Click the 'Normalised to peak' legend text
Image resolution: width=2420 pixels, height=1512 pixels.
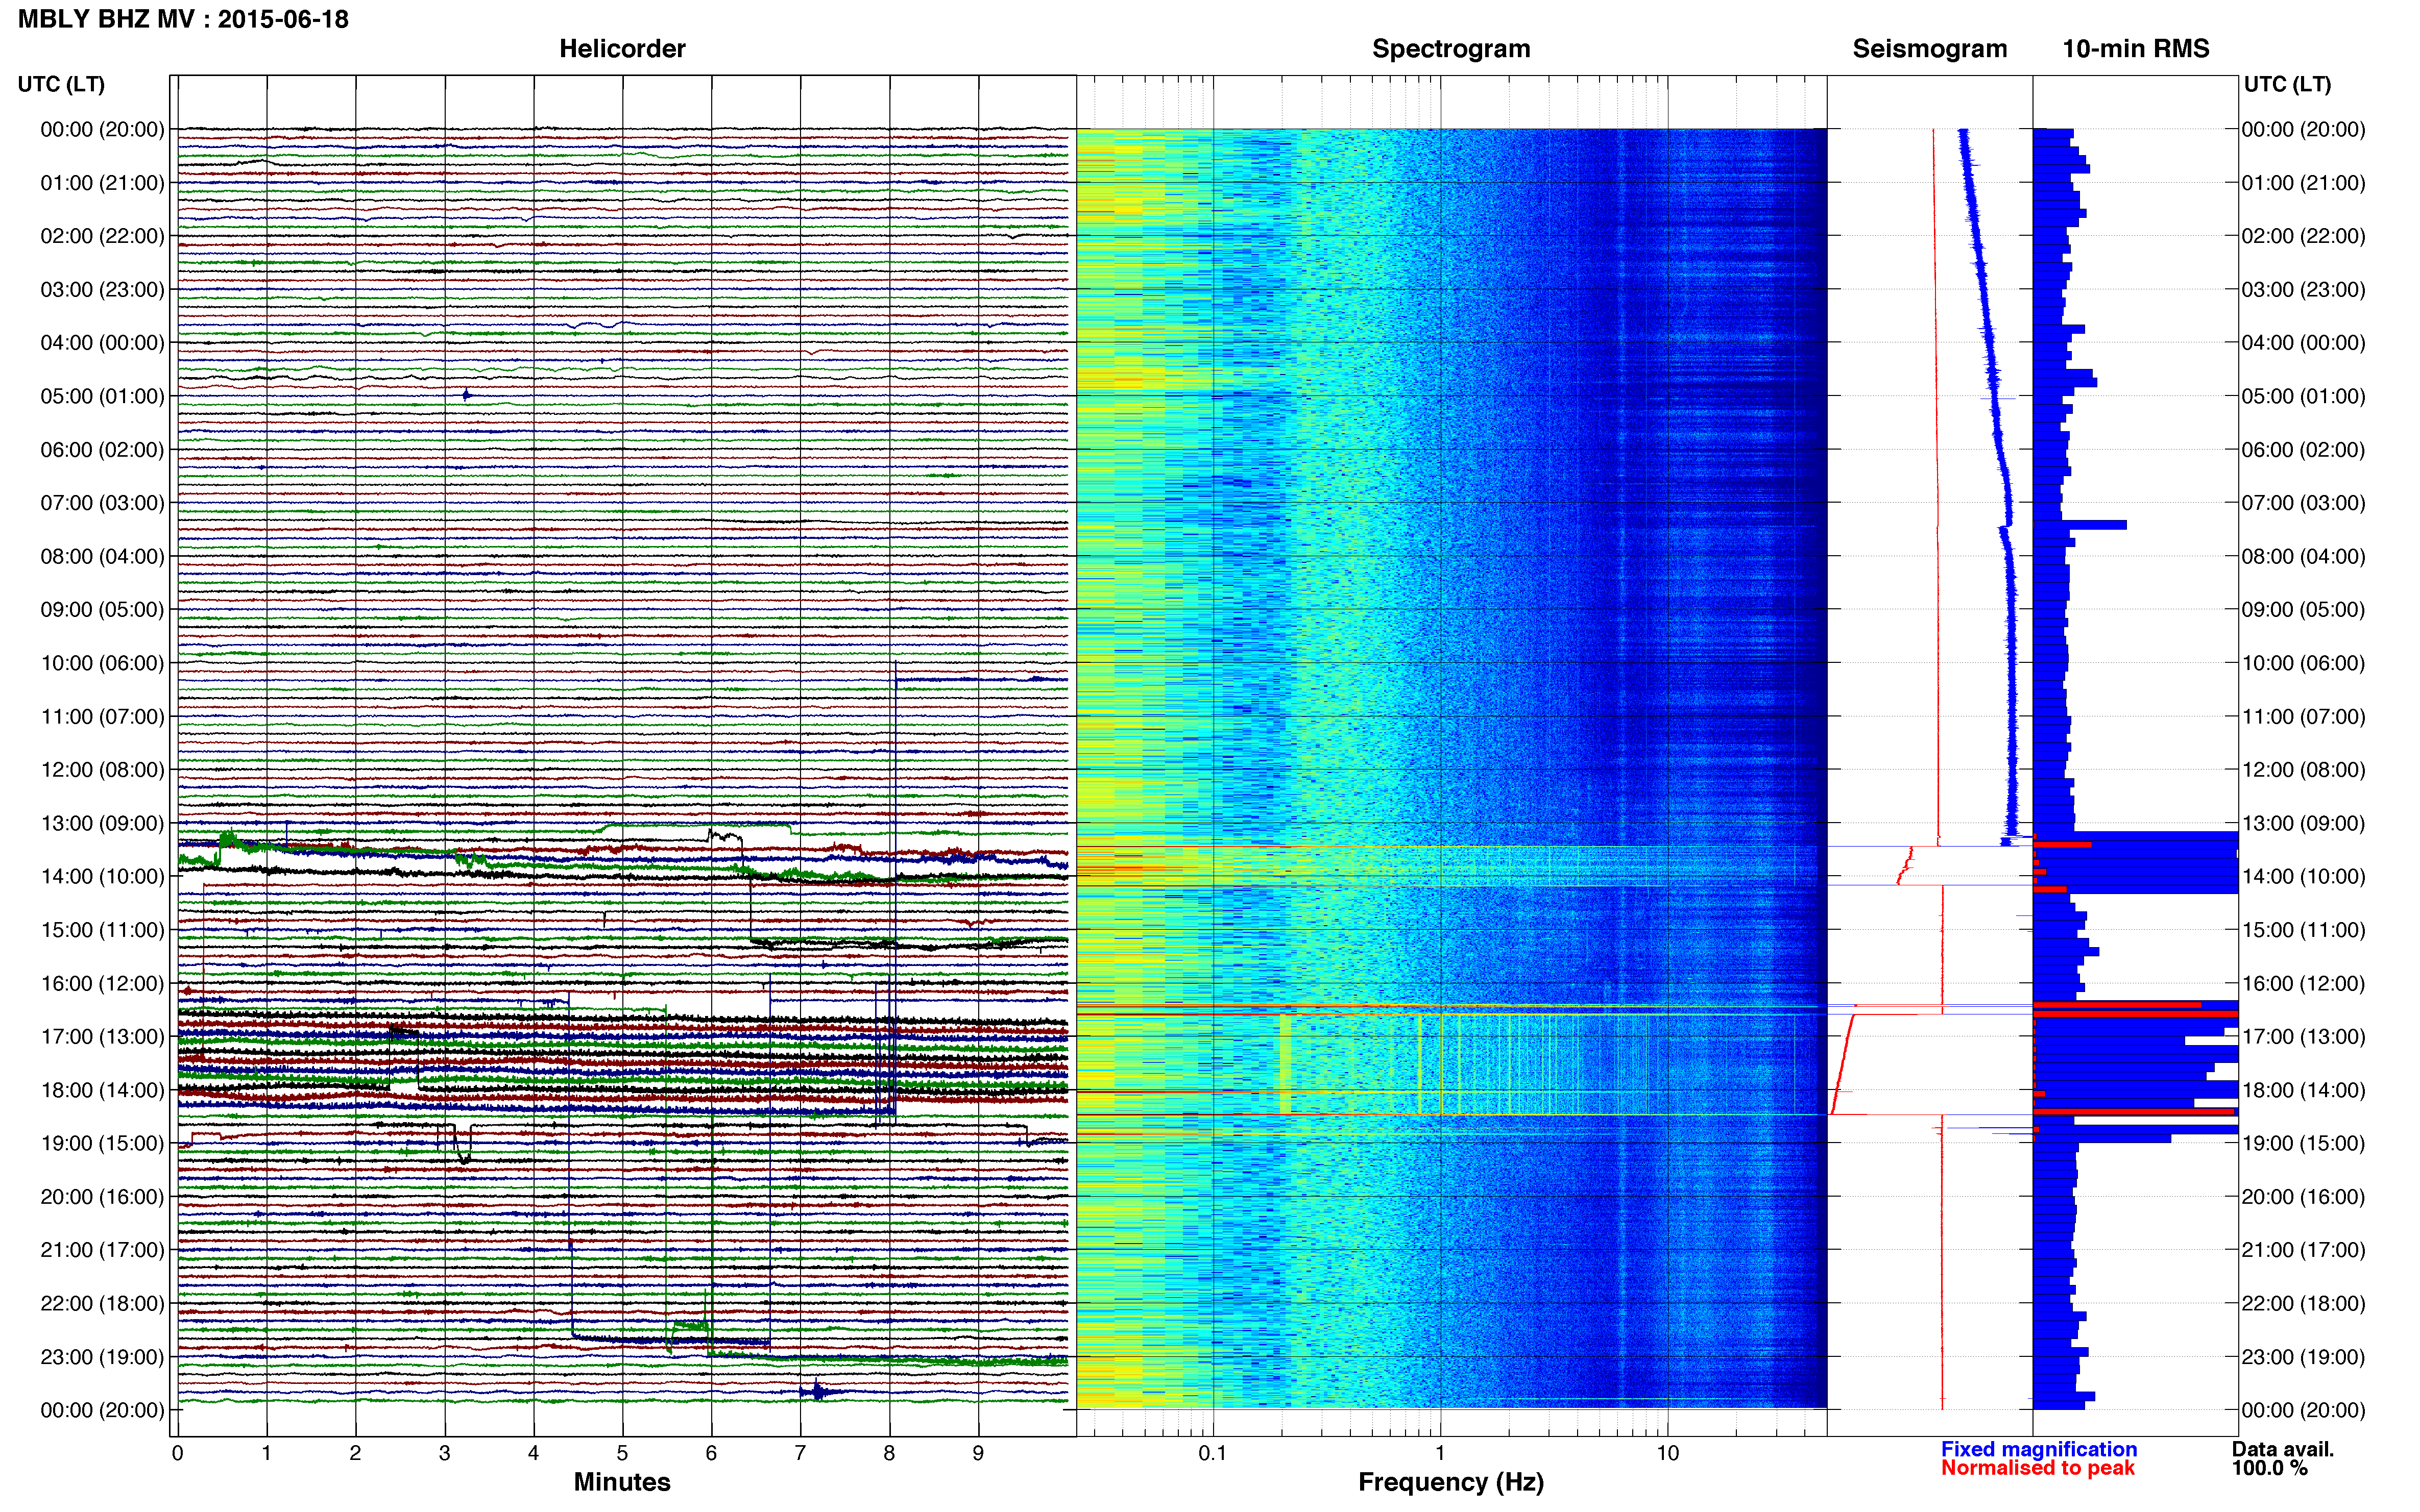pos(2038,1468)
